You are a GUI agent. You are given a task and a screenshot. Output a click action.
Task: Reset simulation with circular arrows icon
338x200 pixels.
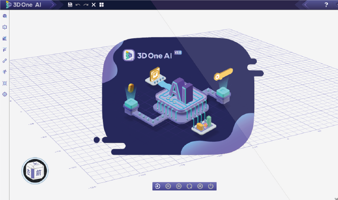coord(189,186)
